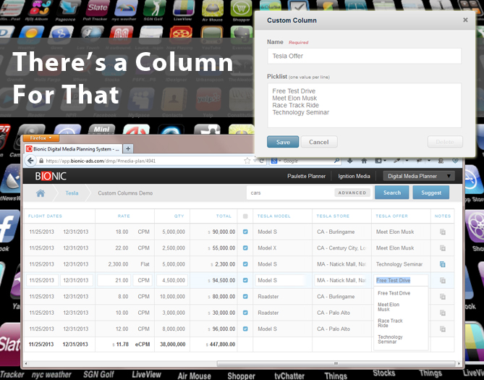Image resolution: width=484 pixels, height=380 pixels.
Task: Open notes icon for Model X row
Action: click(443, 248)
